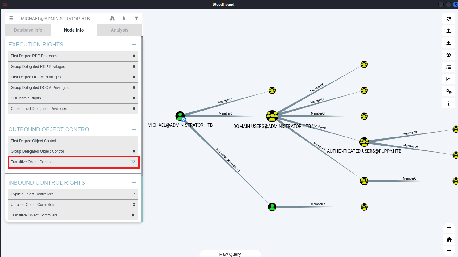The height and width of the screenshot is (257, 458).
Task: Click the refresh graph icon
Action: [448, 19]
